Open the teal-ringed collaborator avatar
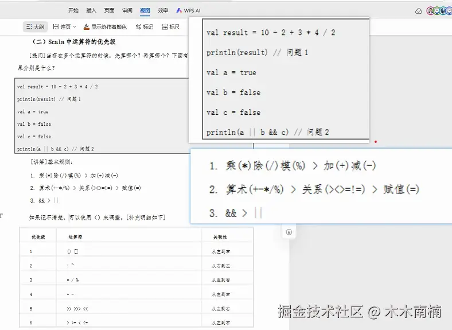452x330 pixels. (443, 11)
